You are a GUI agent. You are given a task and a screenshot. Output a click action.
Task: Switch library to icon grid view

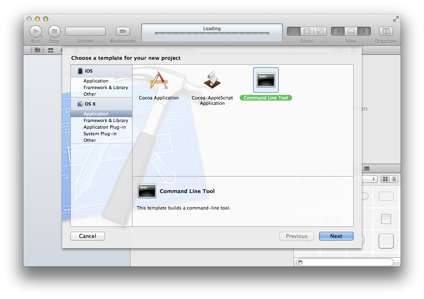point(385,179)
